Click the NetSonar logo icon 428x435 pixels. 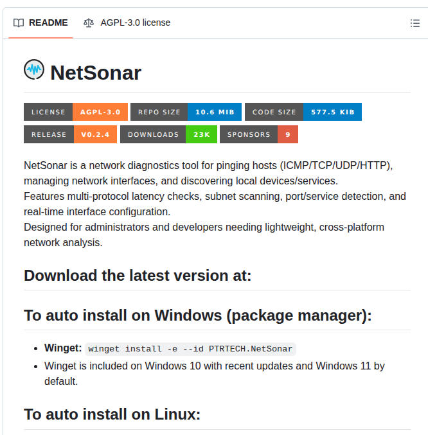(x=34, y=70)
